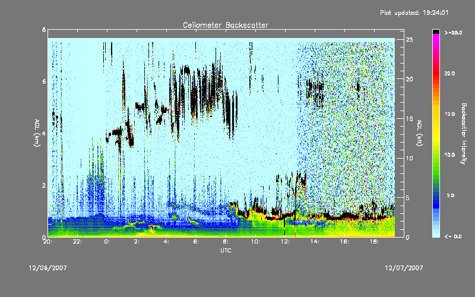Click the '6' tick on the km axis
This screenshot has height=297, width=475.
coord(44,81)
